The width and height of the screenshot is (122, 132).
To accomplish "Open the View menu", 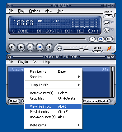I will pos(48,11).
